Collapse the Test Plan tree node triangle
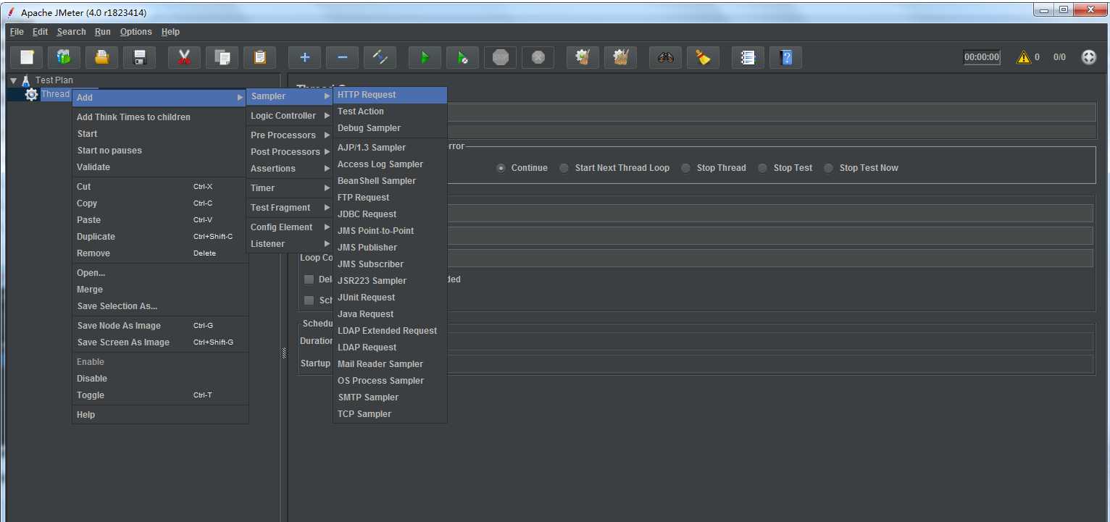1110x522 pixels. pos(13,80)
